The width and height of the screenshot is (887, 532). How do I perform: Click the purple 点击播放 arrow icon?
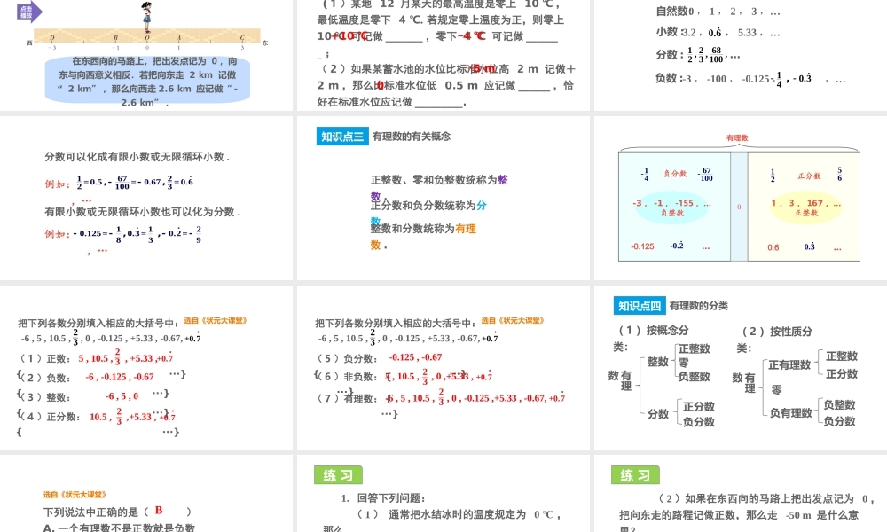29,12
